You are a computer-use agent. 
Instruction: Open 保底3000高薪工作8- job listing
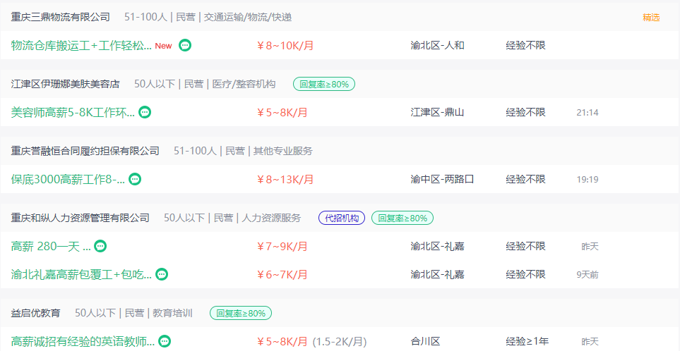pyautogui.click(x=68, y=179)
